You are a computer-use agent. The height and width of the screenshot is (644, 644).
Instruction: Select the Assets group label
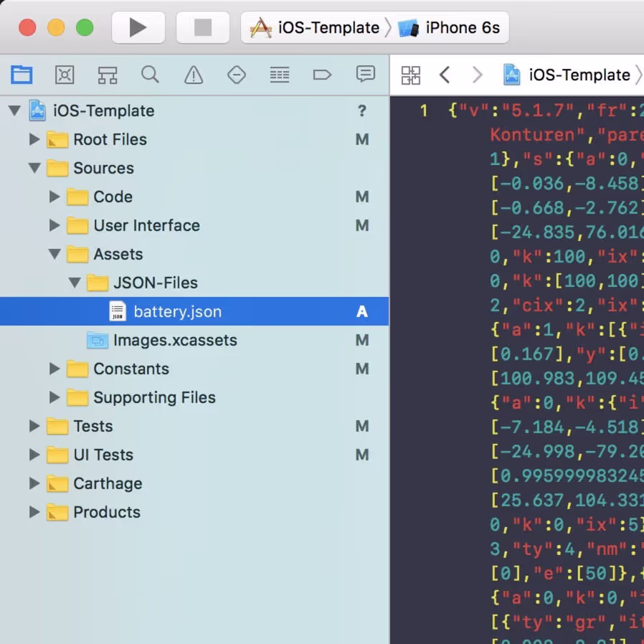click(x=118, y=255)
